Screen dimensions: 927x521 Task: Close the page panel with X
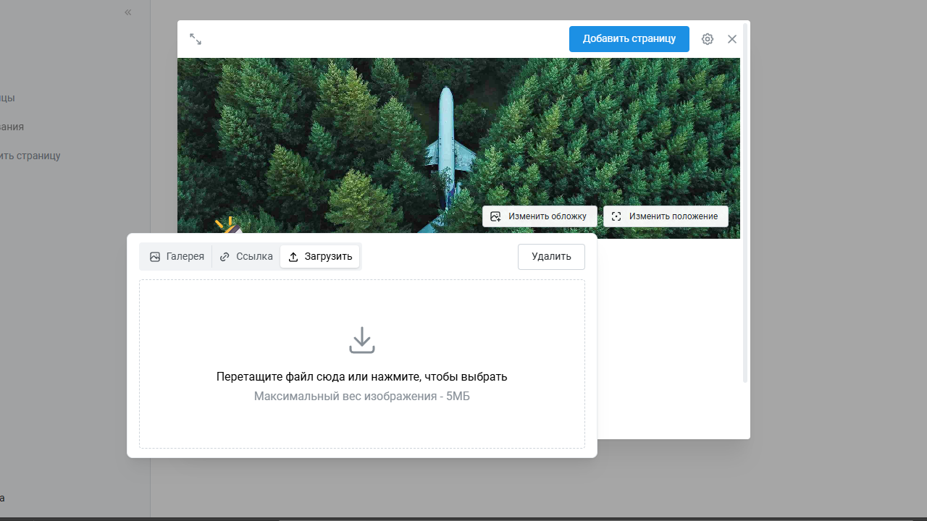[732, 39]
